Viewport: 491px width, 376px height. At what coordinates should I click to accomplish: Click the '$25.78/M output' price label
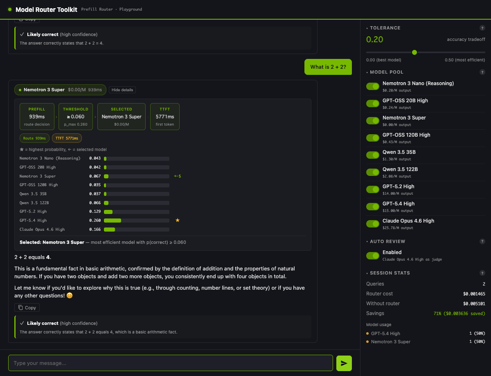[x=398, y=228]
